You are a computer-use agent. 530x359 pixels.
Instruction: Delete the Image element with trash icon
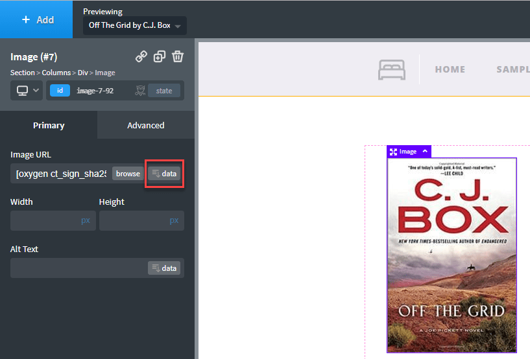click(178, 57)
